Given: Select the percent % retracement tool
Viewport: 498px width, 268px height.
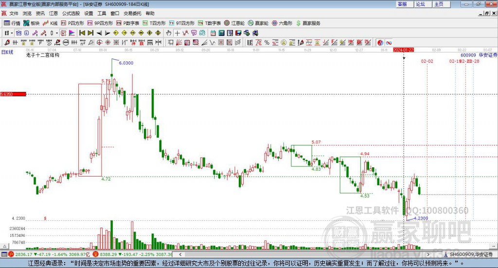Looking at the screenshot, I should [x=267, y=42].
